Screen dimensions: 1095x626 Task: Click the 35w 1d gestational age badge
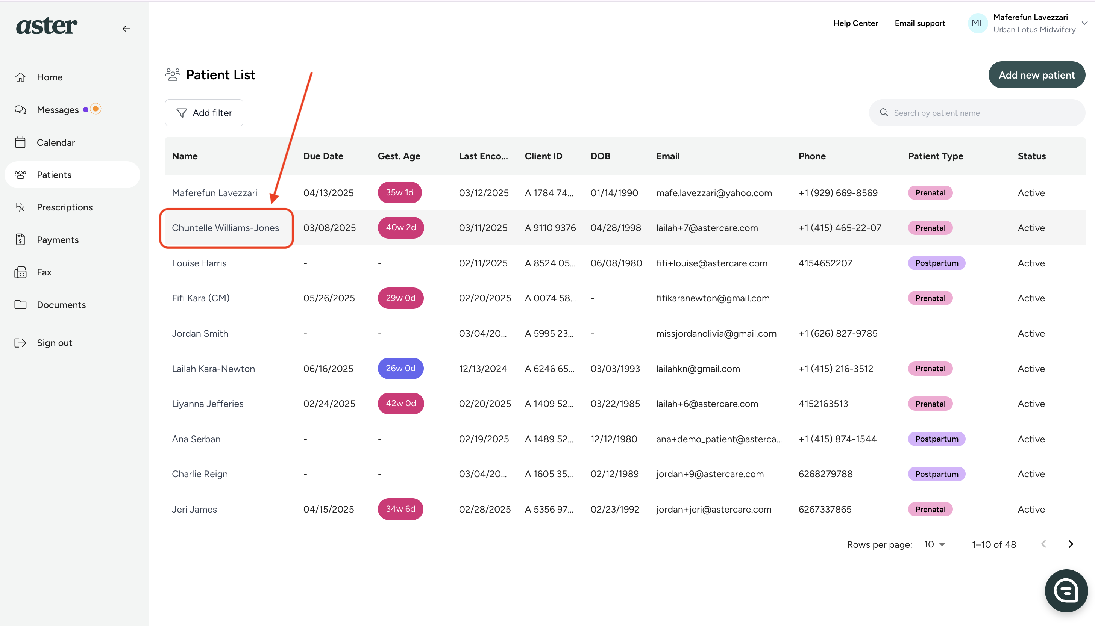point(400,193)
